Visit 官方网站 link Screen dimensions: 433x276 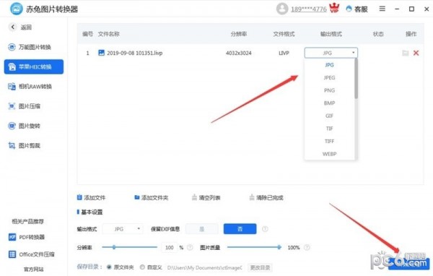[x=33, y=269]
